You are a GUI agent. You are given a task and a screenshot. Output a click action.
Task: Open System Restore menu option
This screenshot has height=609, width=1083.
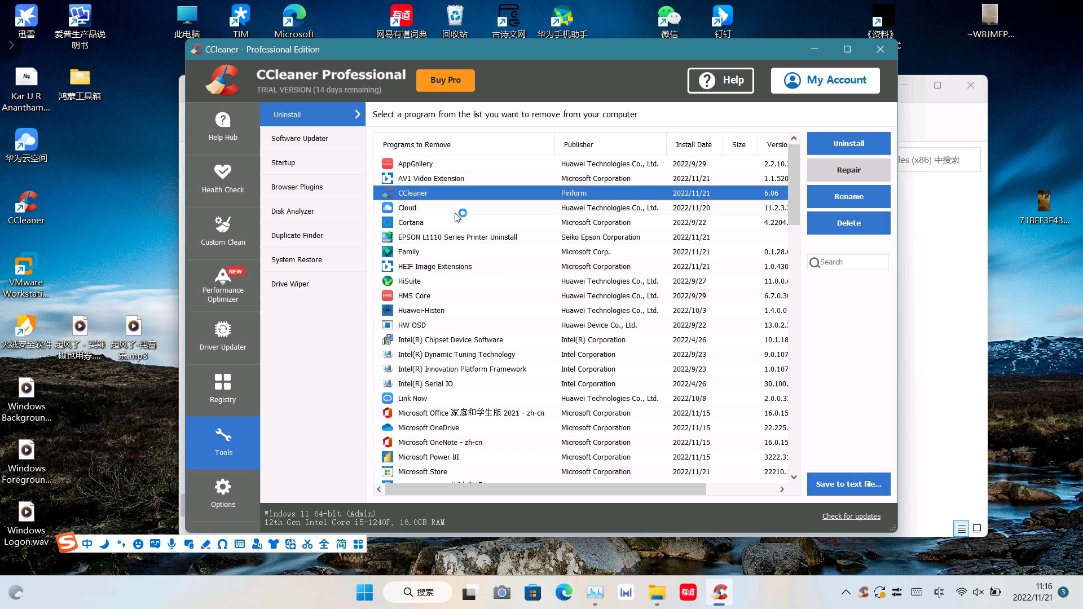(297, 259)
